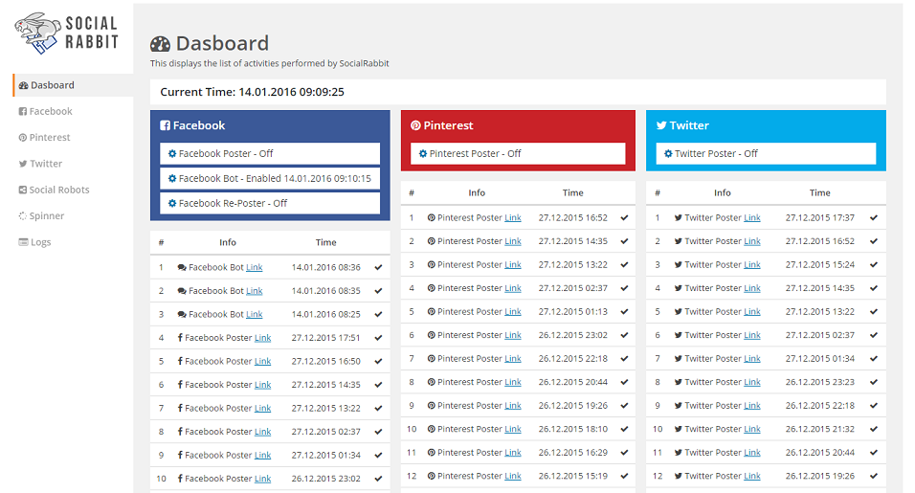
Task: Open Logs in the sidebar
Action: (x=35, y=242)
